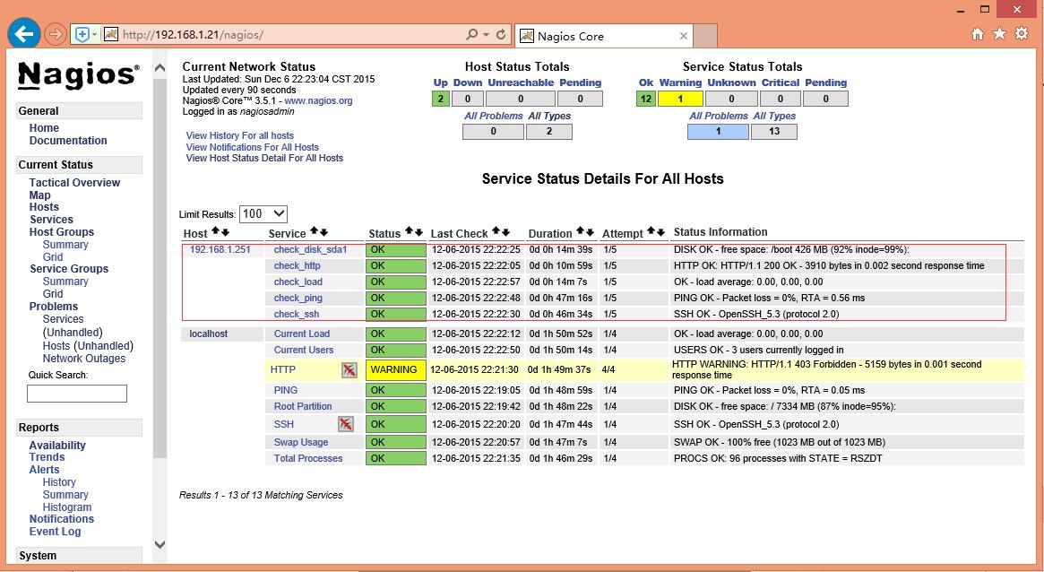
Task: Open the Limit Results dropdown
Action: (x=263, y=213)
